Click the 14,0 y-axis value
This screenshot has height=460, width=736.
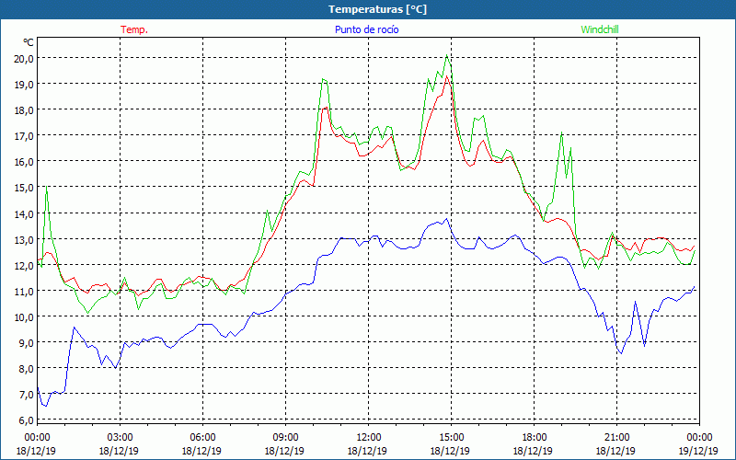(x=25, y=213)
